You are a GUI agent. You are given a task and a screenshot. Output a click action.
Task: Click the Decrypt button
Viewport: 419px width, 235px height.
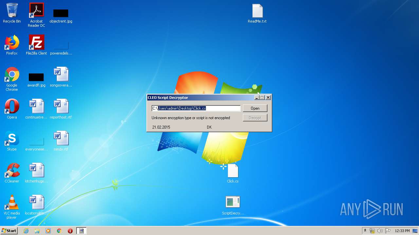coord(255,118)
